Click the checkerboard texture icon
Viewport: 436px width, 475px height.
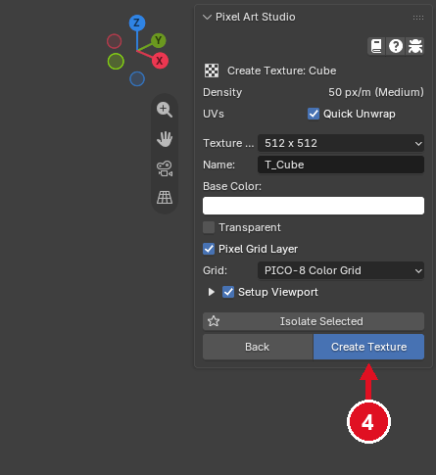point(212,71)
